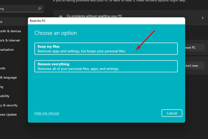Choose the Keep my files option
The height and width of the screenshot is (139, 208).
pyautogui.click(x=106, y=49)
